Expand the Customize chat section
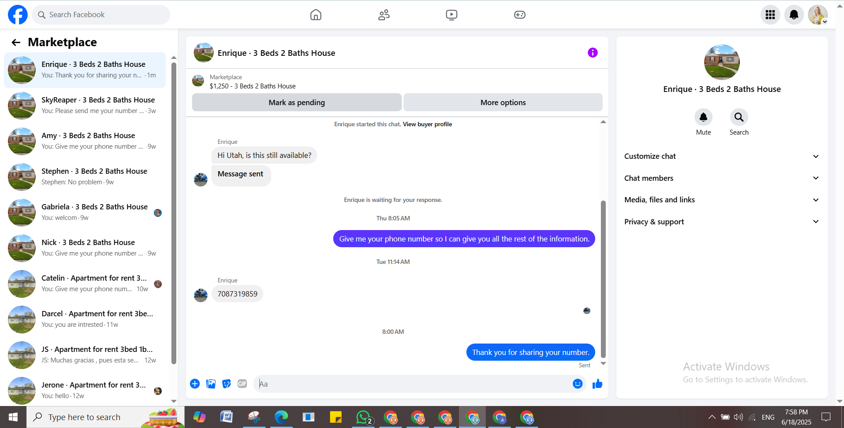This screenshot has height=428, width=844. [722, 156]
